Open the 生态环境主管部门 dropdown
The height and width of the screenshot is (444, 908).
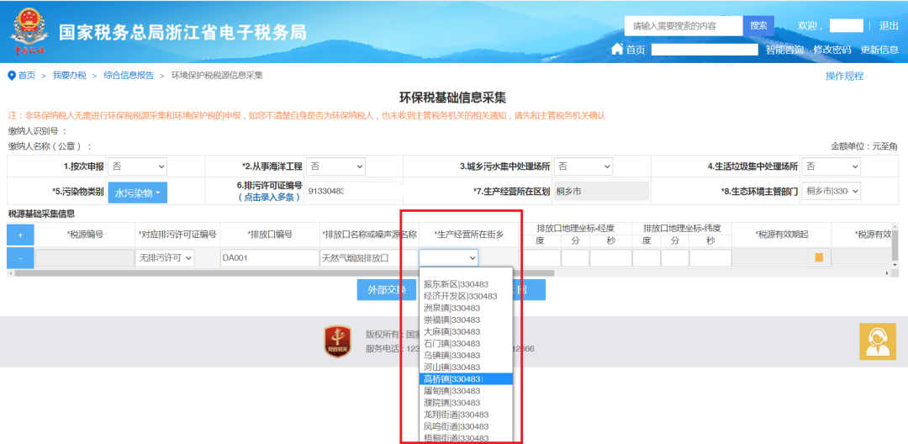click(831, 192)
